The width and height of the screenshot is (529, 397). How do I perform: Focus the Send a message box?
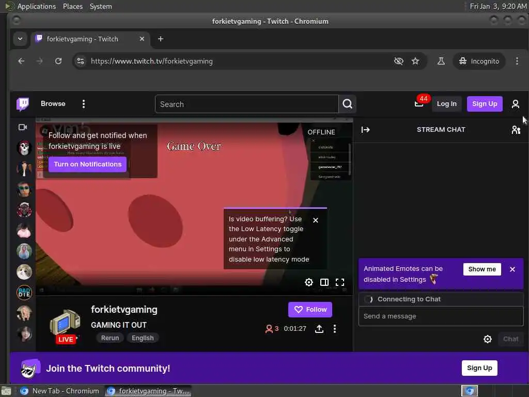[x=441, y=316]
